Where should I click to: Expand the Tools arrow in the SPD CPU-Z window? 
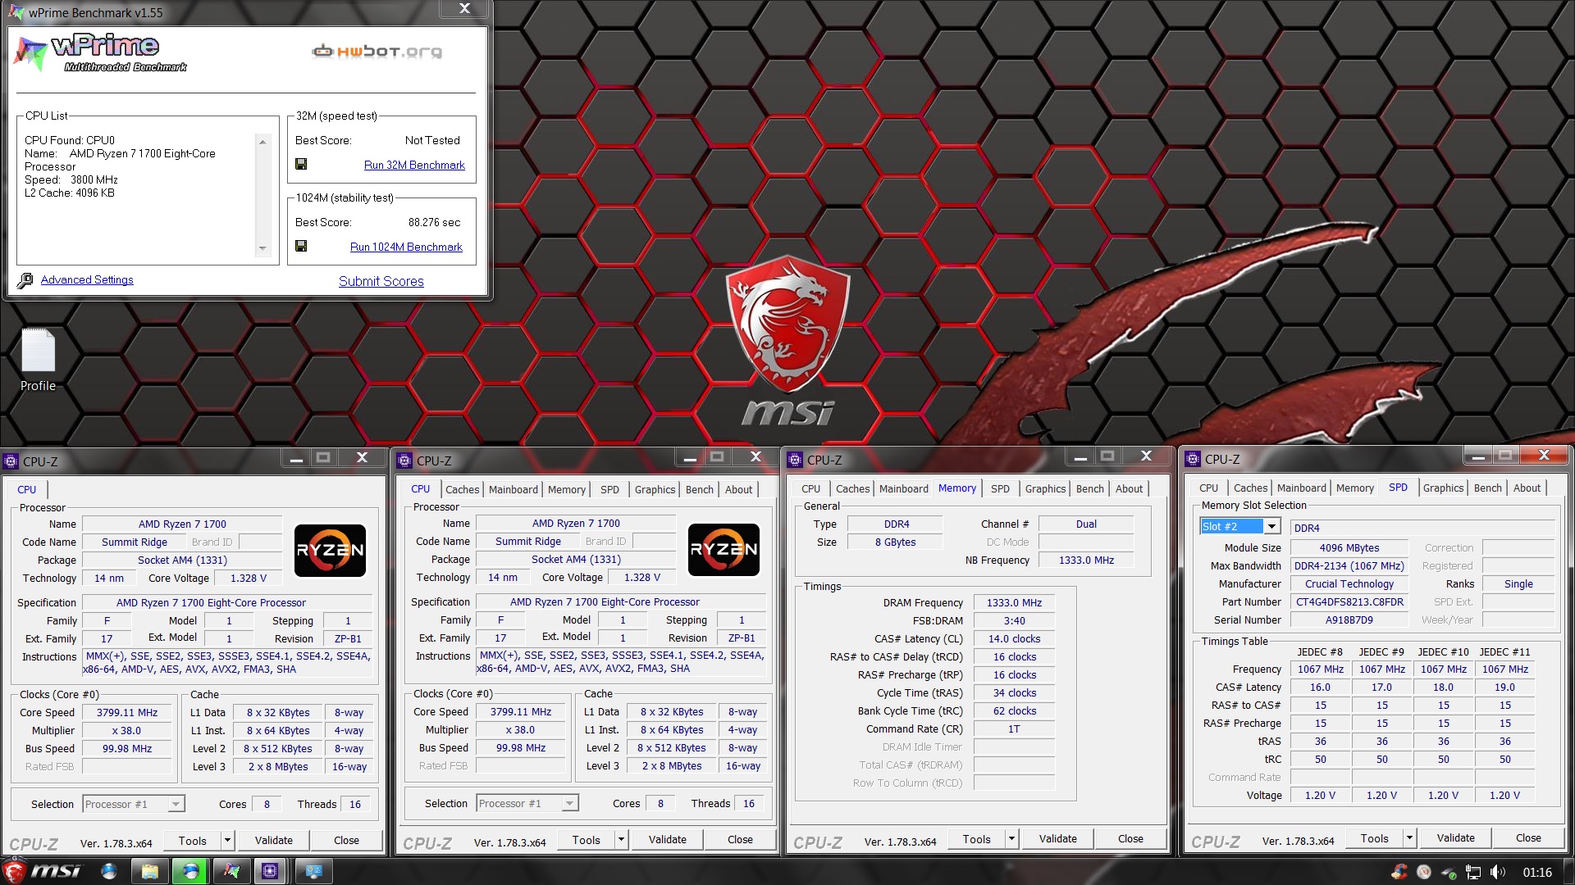[1409, 838]
